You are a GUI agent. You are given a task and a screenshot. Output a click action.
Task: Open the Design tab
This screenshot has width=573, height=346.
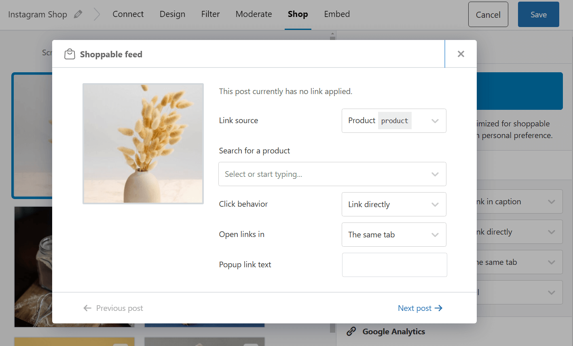coord(172,14)
